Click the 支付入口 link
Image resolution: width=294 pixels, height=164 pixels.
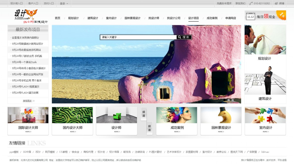click(x=49, y=3)
